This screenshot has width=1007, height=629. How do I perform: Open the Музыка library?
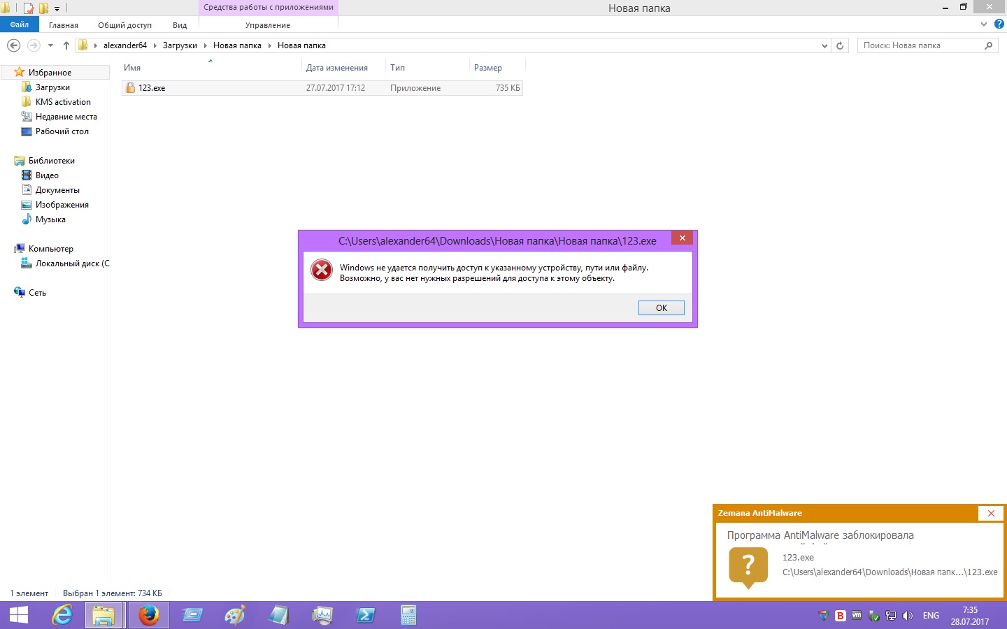tap(50, 219)
